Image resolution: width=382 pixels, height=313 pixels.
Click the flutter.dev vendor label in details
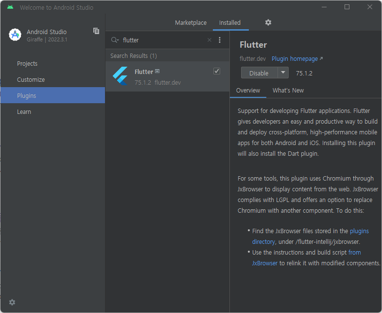pyautogui.click(x=253, y=59)
